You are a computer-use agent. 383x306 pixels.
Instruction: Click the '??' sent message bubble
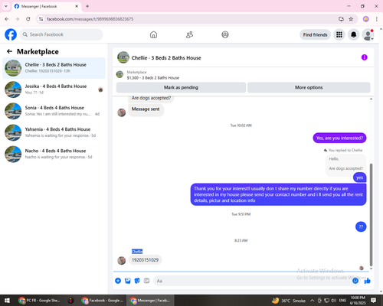361,226
